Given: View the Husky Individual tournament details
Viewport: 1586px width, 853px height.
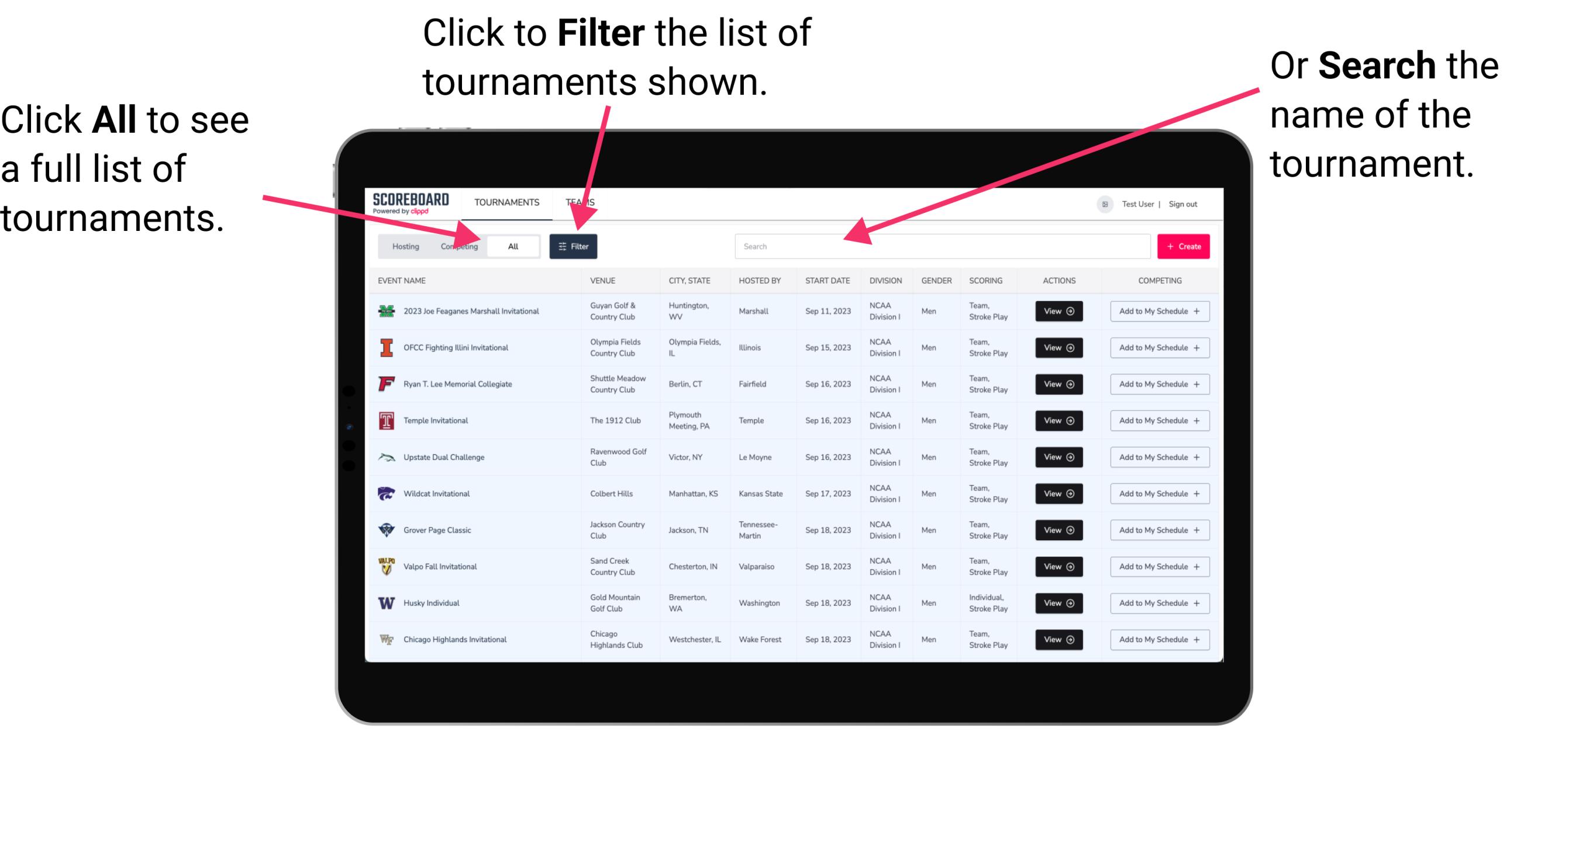Looking at the screenshot, I should coord(1058,603).
